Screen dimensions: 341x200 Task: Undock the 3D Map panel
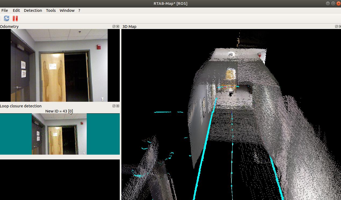pyautogui.click(x=336, y=27)
